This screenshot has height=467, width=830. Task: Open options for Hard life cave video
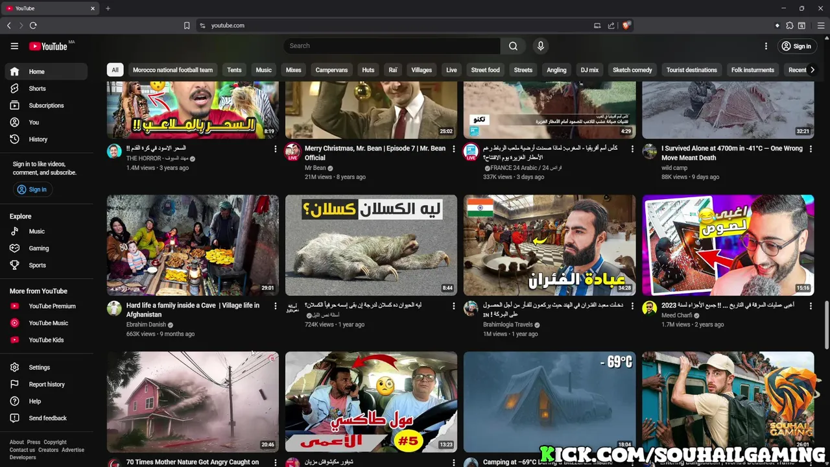[276, 306]
